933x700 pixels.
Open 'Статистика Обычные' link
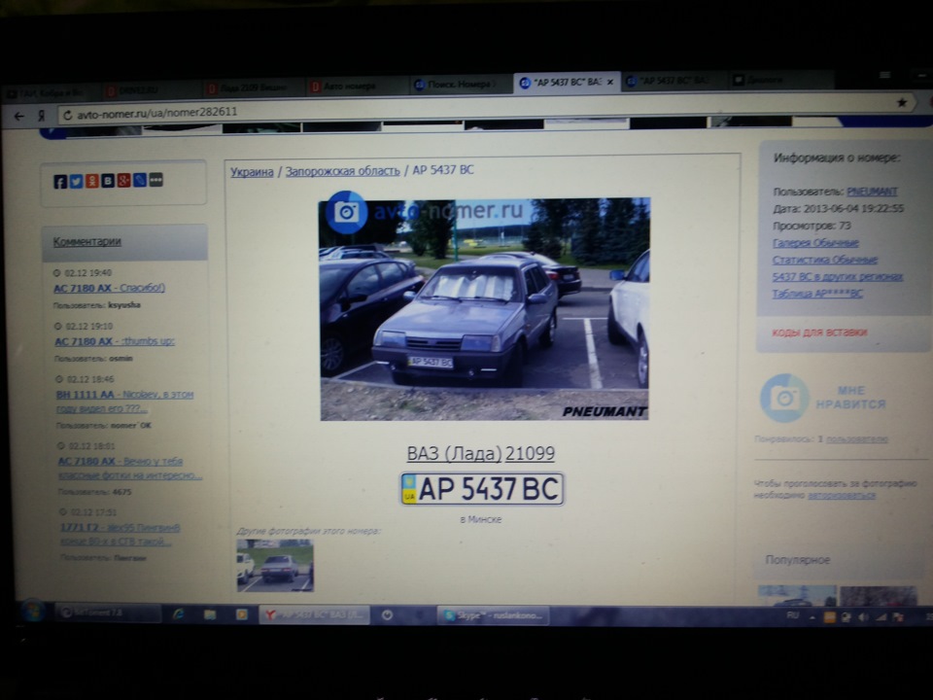pyautogui.click(x=825, y=260)
